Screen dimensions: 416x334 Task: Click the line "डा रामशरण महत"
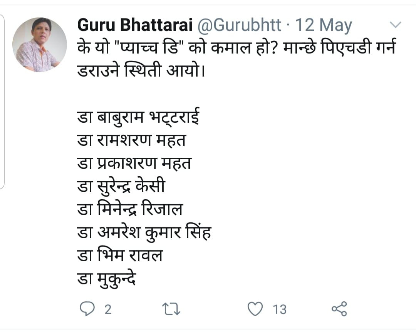pyautogui.click(x=131, y=140)
